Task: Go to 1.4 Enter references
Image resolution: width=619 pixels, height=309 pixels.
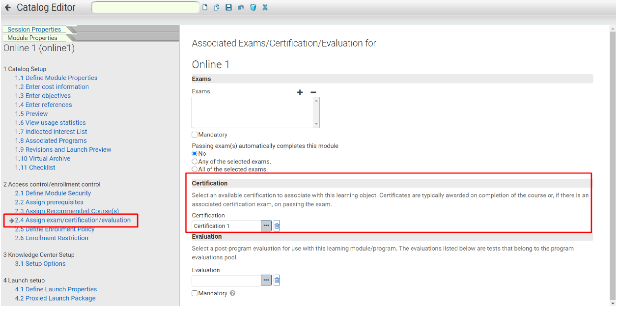Action: coord(43,105)
